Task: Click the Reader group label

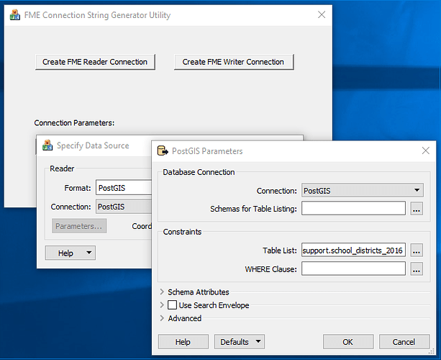Action: coord(62,168)
